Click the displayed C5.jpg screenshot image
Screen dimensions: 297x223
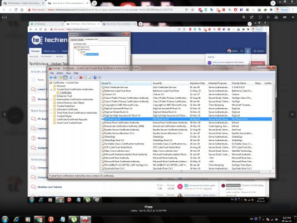[x=148, y=112]
